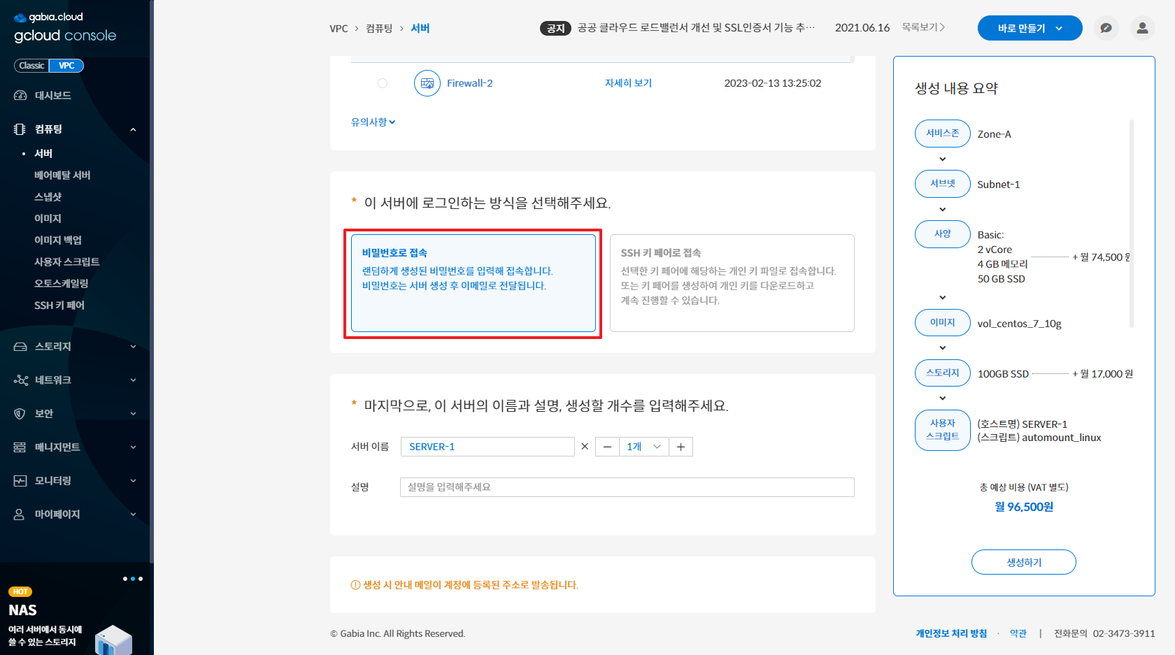This screenshot has height=655, width=1175.
Task: Expand the 매니지먼트 menu section
Action: (133, 447)
